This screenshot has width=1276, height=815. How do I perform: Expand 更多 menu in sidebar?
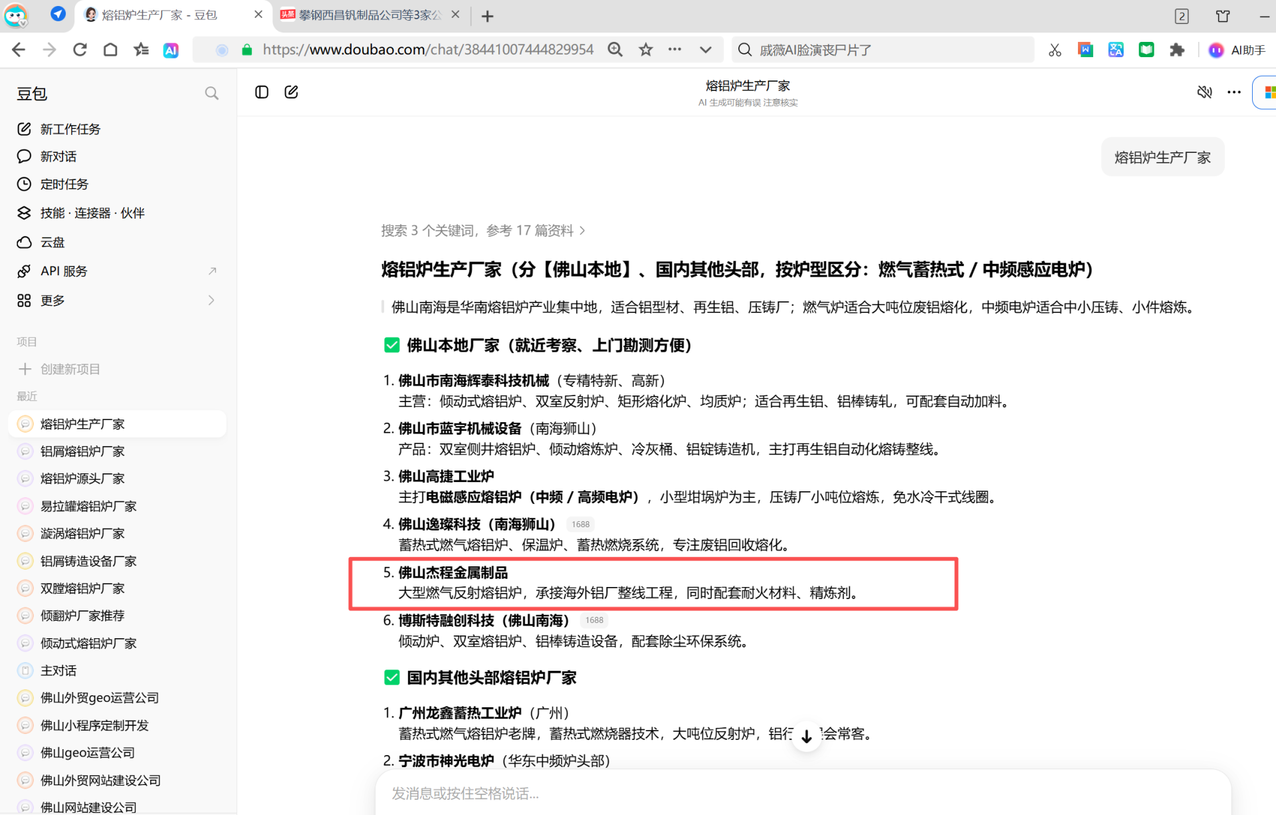coord(117,300)
